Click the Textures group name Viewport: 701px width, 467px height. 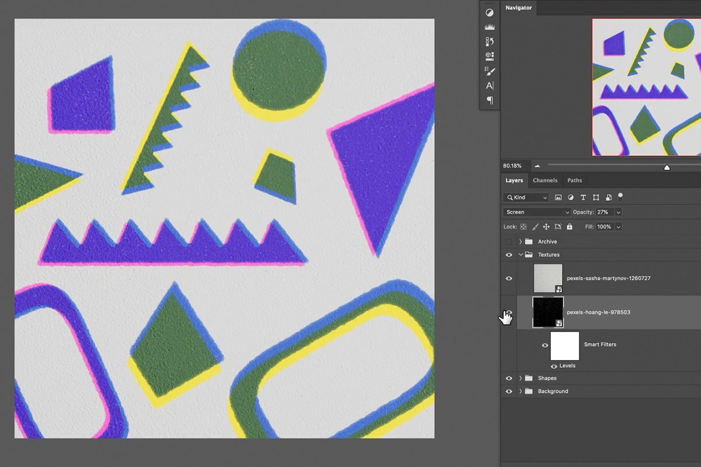click(x=549, y=255)
